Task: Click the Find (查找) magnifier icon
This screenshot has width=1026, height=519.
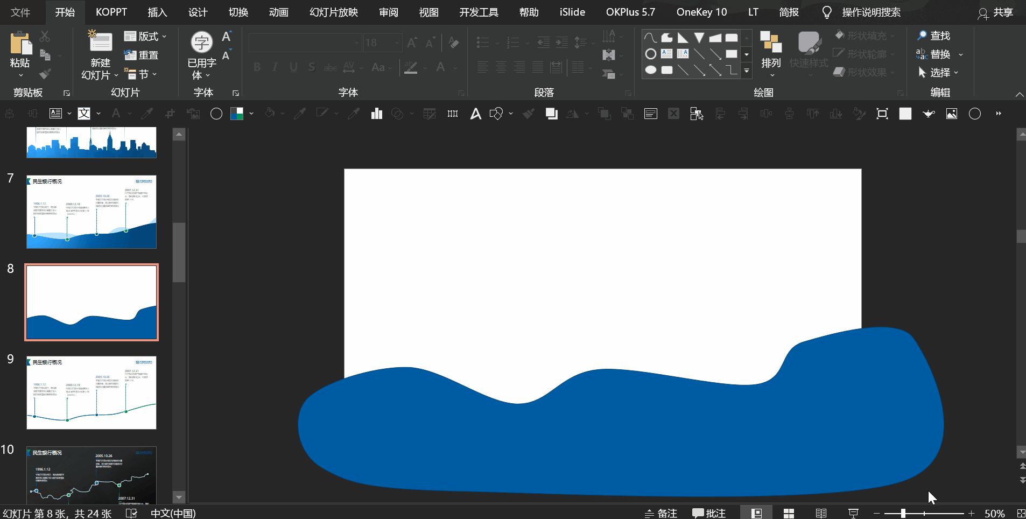Action: coord(922,36)
